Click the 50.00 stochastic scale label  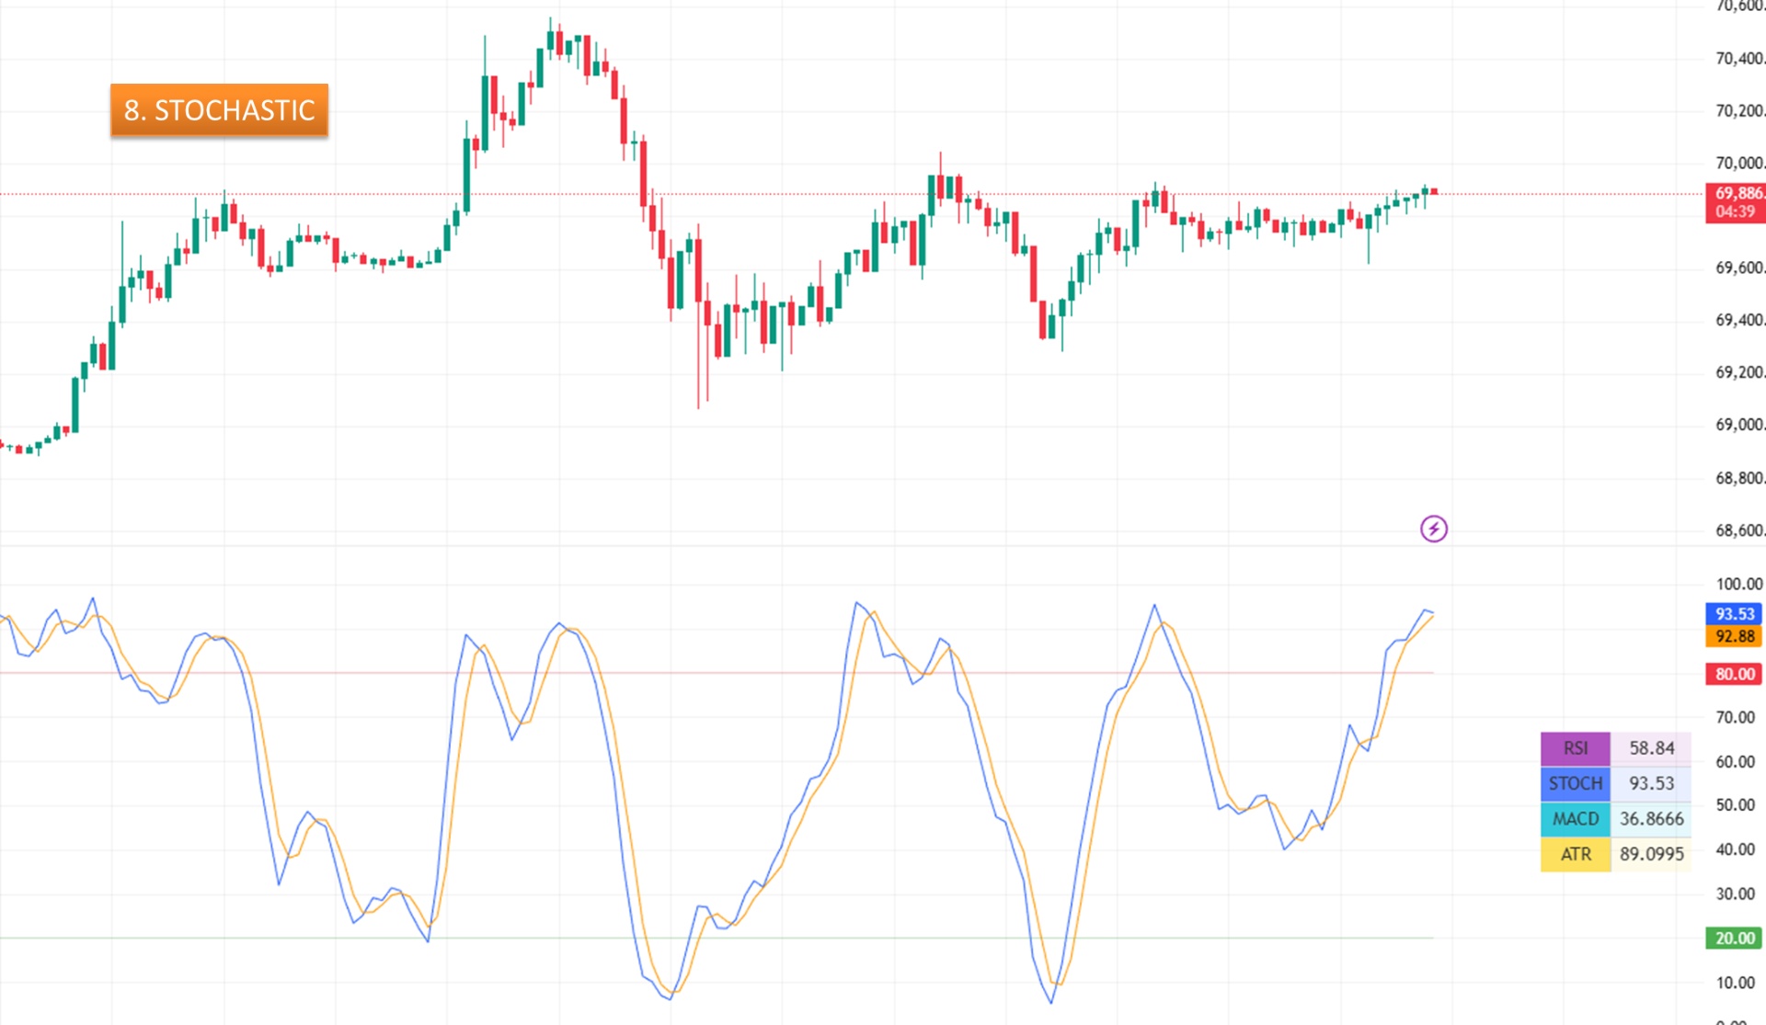pyautogui.click(x=1735, y=804)
